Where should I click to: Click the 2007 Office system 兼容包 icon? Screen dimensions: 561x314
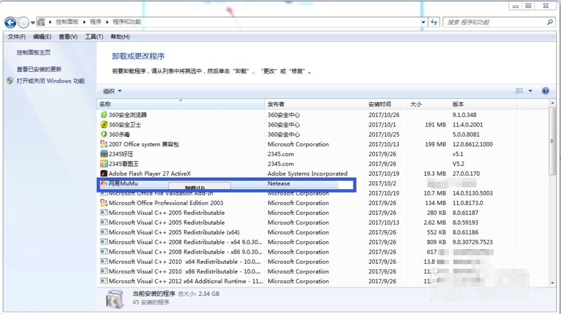coord(104,144)
